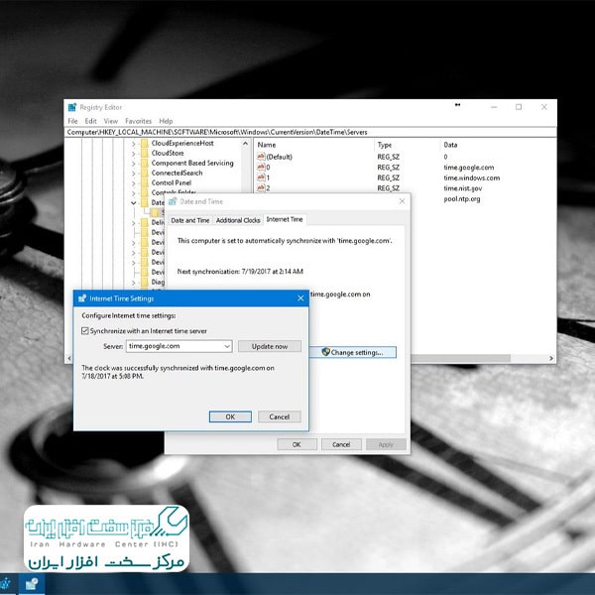Open the View menu in Registry Editor
The height and width of the screenshot is (595, 595).
coord(111,121)
